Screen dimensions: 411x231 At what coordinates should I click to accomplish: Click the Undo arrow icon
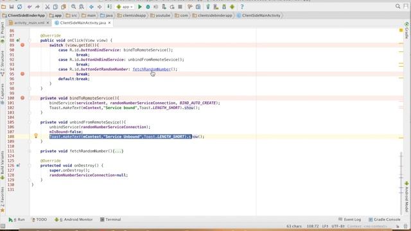pyautogui.click(x=30, y=6)
